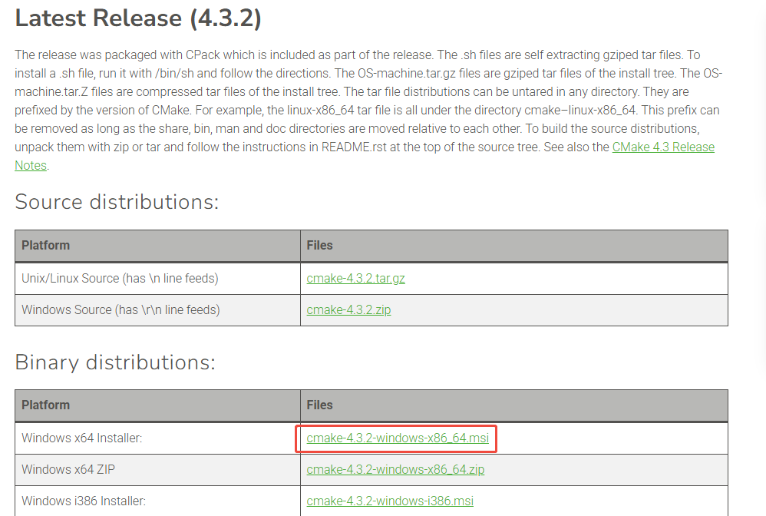Screen dimensions: 766x516
Task: Click the Source distributions heading
Action: pos(117,201)
